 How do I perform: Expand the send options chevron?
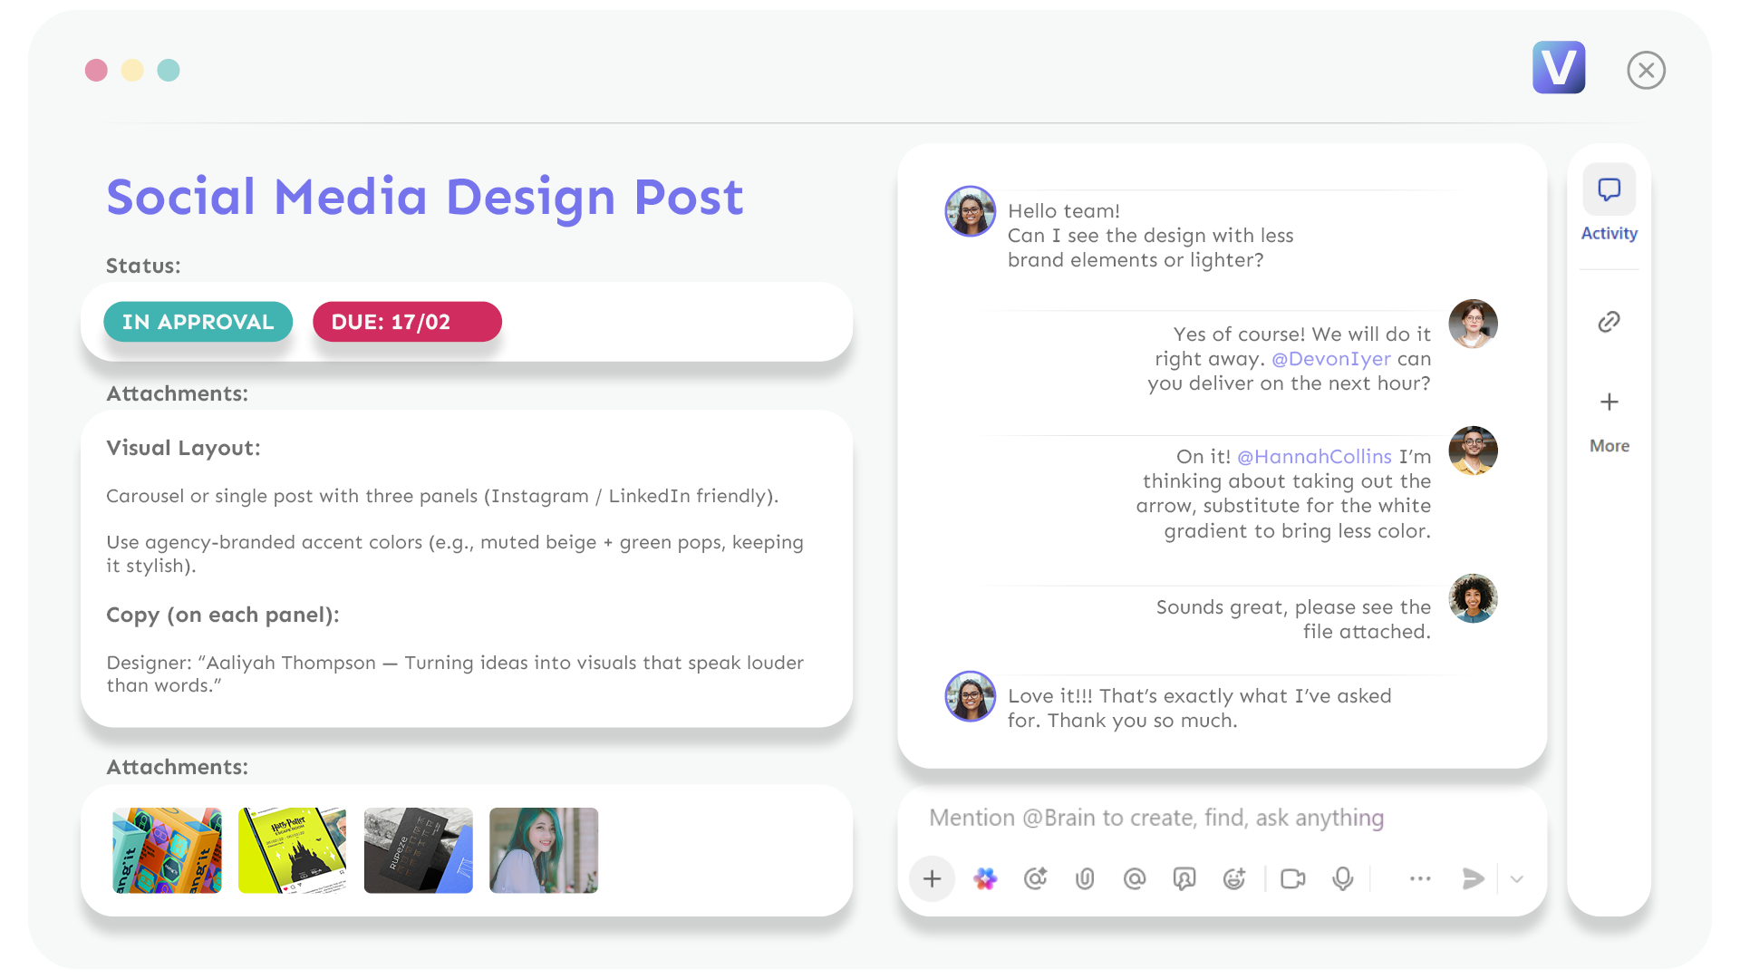pyautogui.click(x=1517, y=879)
